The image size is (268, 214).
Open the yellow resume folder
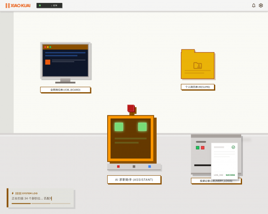click(x=197, y=65)
